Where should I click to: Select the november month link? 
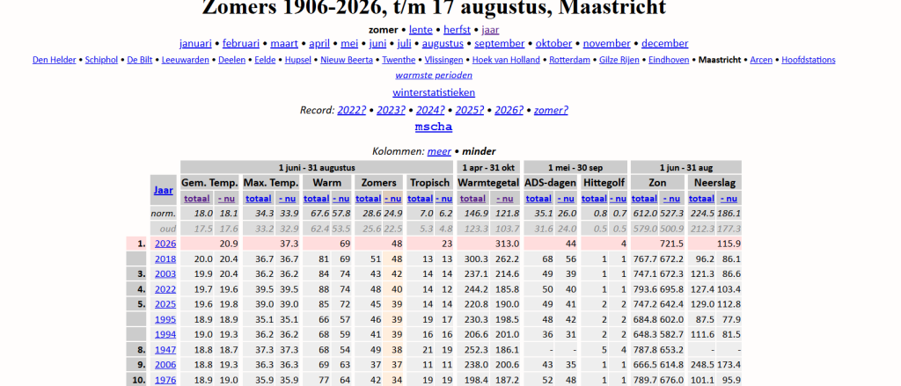[607, 44]
